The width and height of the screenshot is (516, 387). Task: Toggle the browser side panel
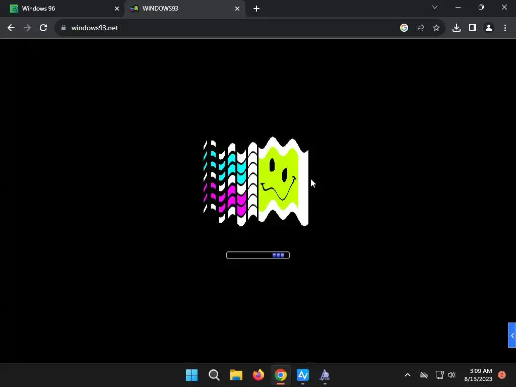tap(473, 28)
